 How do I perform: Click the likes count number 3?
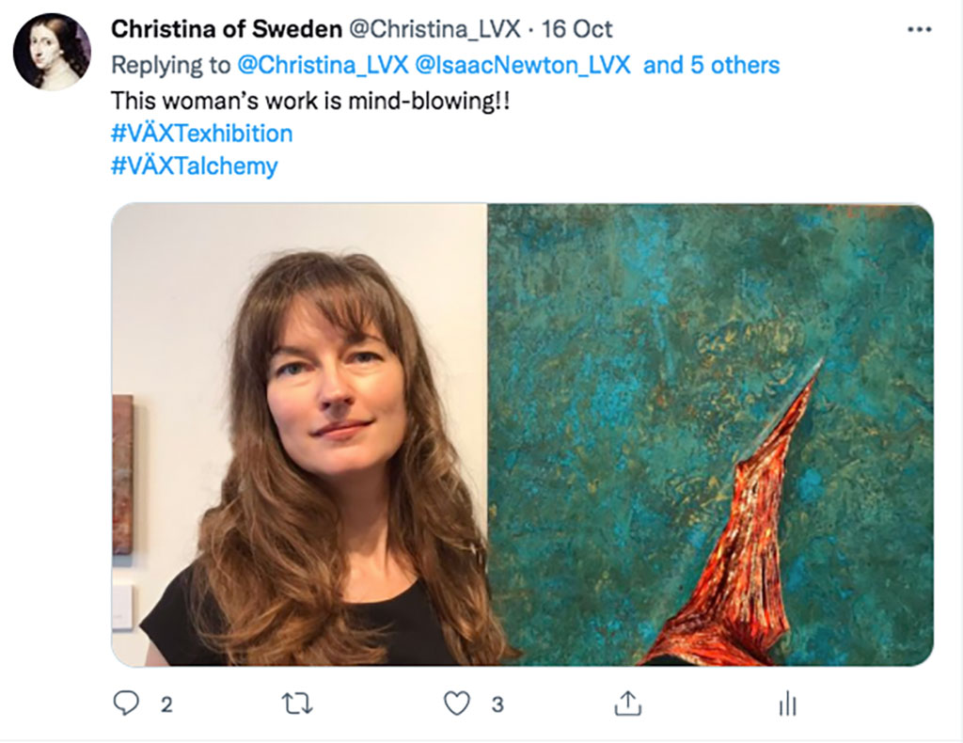pyautogui.click(x=497, y=705)
